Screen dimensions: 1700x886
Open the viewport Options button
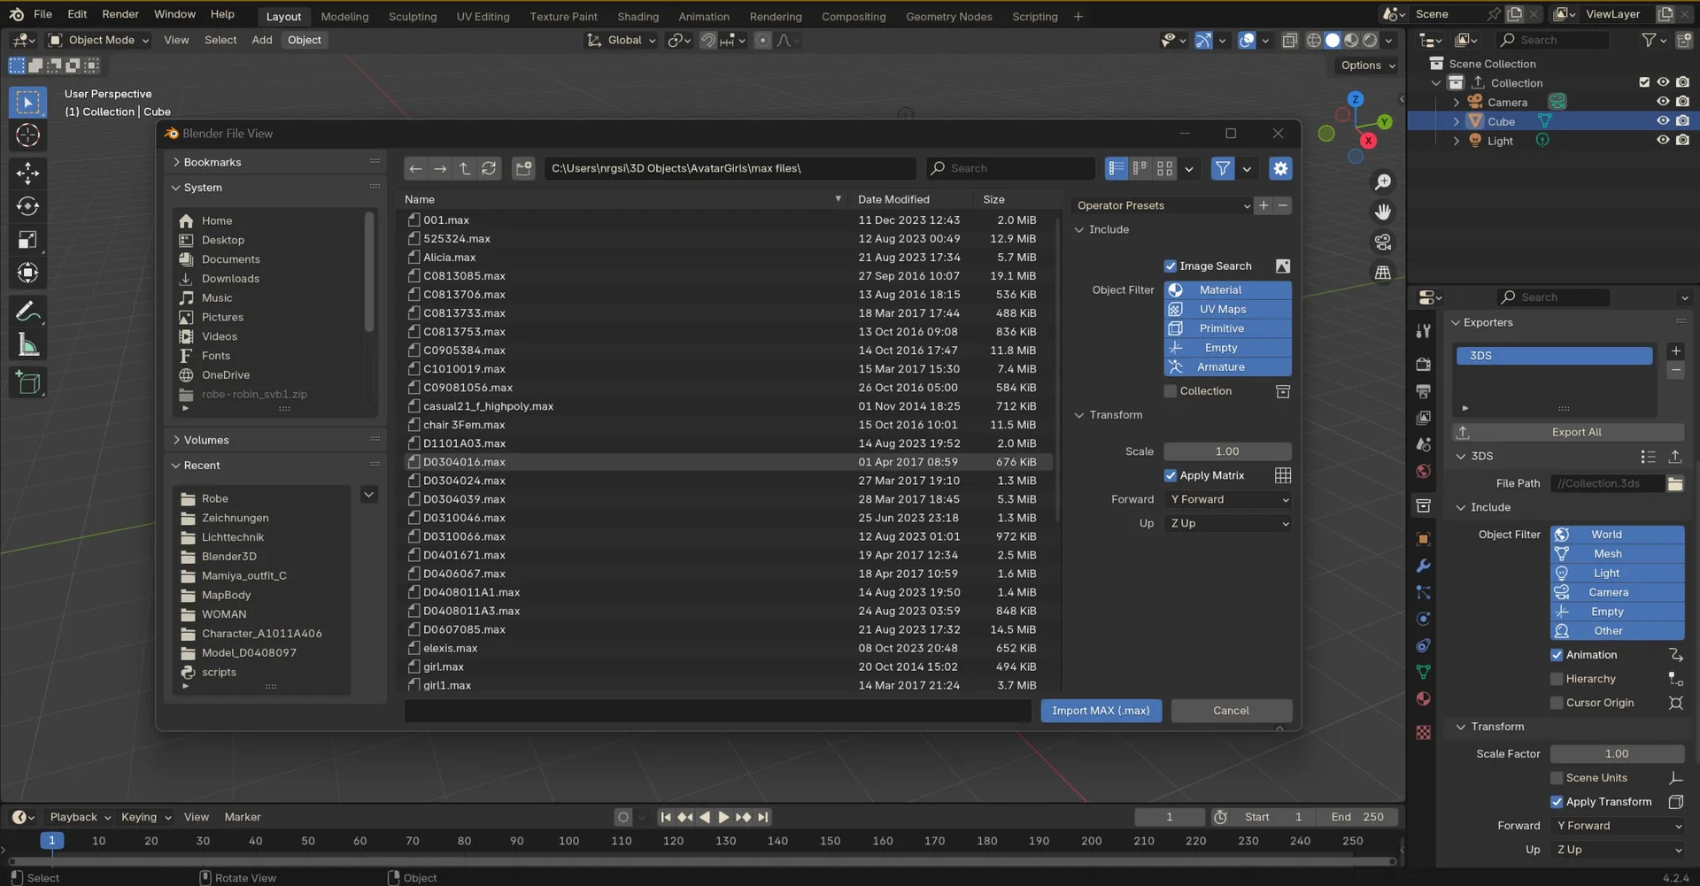(x=1367, y=65)
